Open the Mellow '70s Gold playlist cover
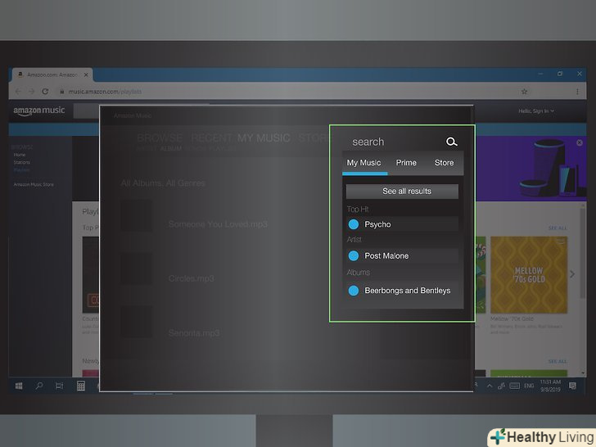This screenshot has width=596, height=447. pyautogui.click(x=529, y=275)
